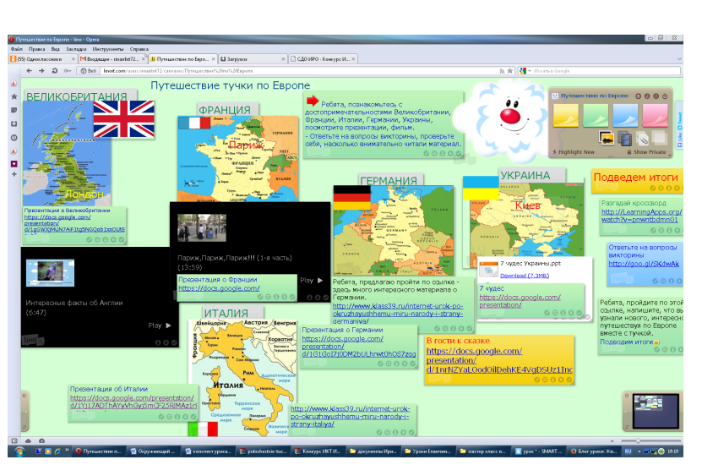Image resolution: width=702 pixels, height=476 pixels.
Task: Add a video sticky using the film icon
Action: point(624,139)
